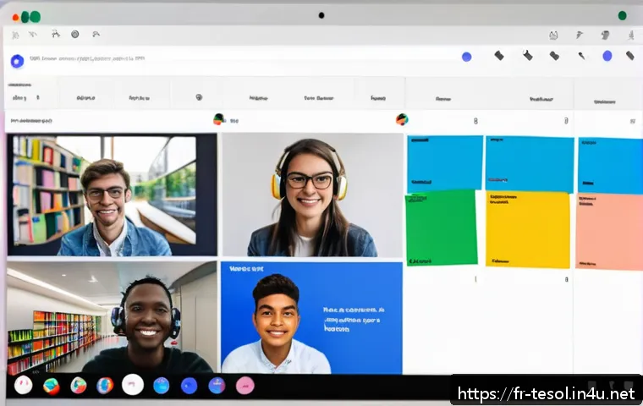This screenshot has width=643, height=406.
Task: Select the video tile of the woman wearing yellow headphones
Action: tap(311, 195)
